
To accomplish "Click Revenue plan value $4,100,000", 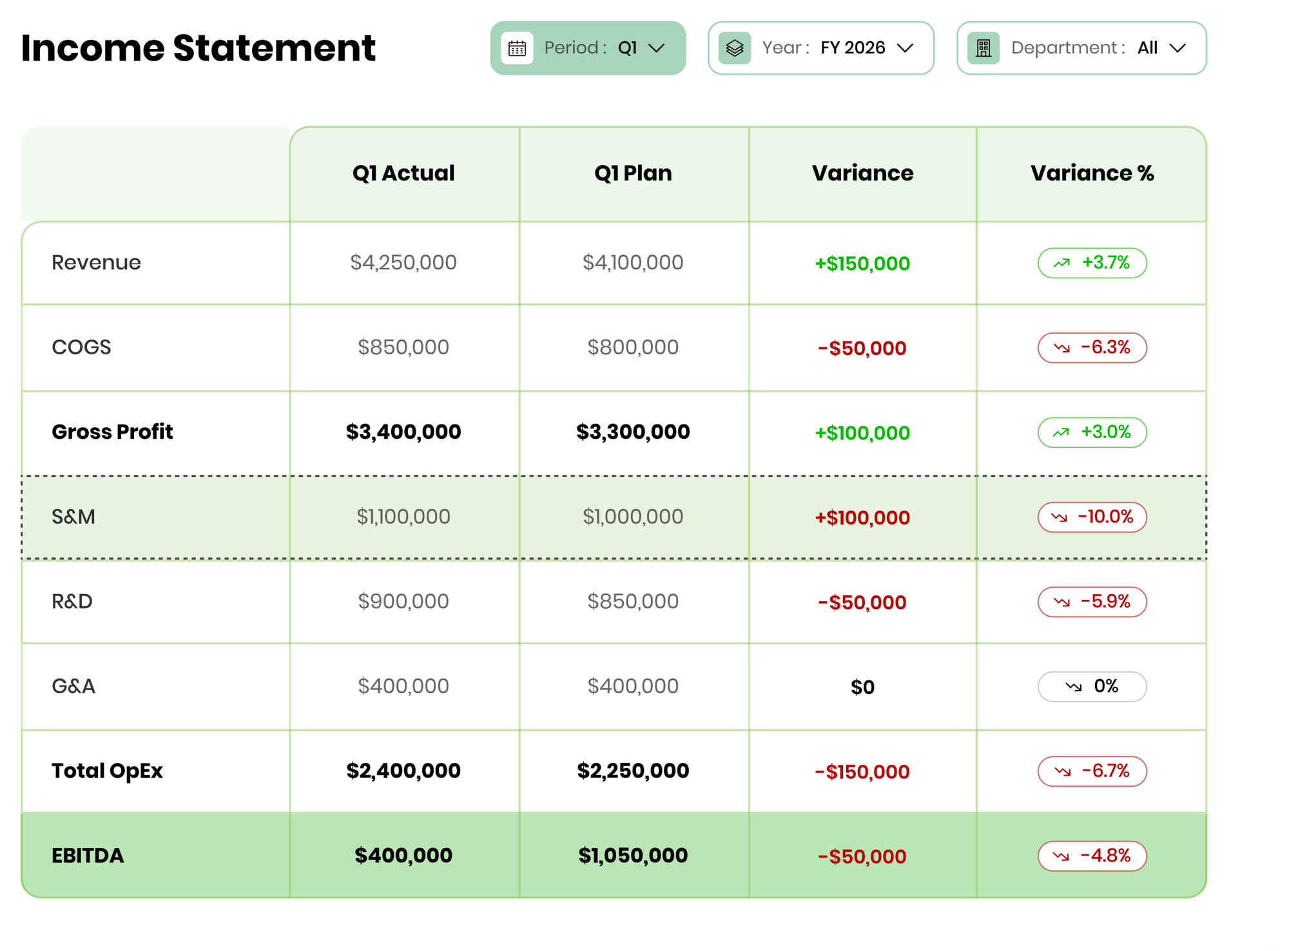I will click(633, 263).
